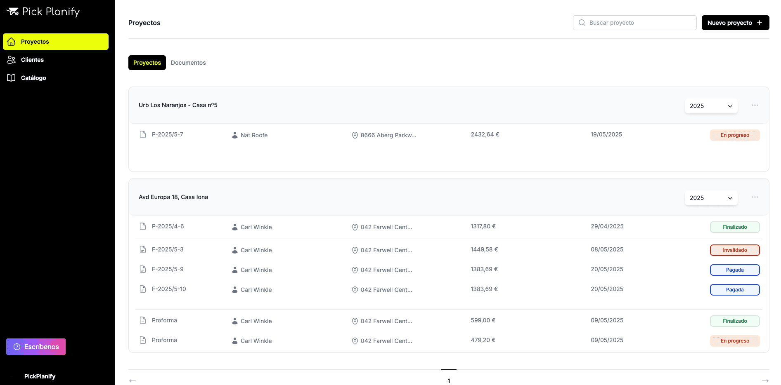Viewport: 781px width, 385px height.
Task: Open the three-dots menu for Urb Los Naranjos
Action: 755,106
